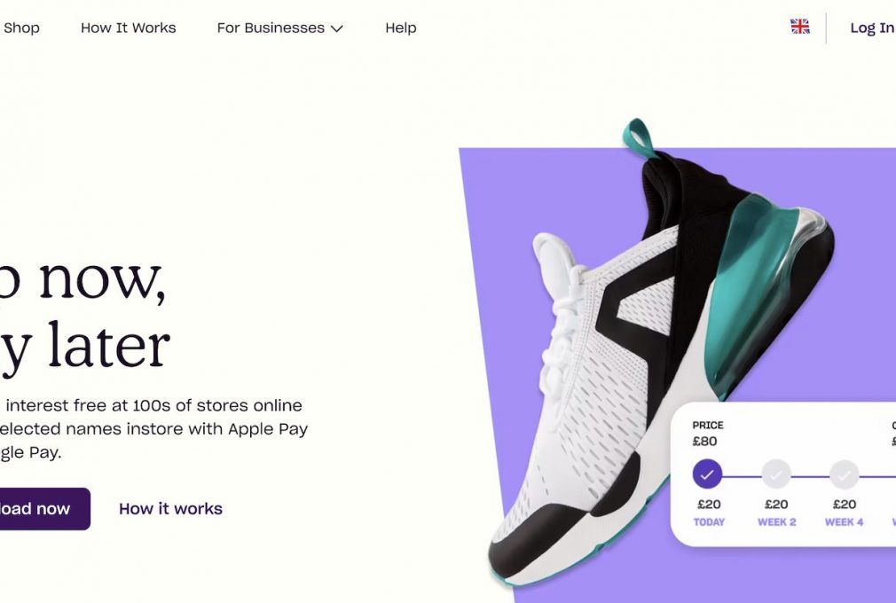Screen dimensions: 896x603
Task: Follow the How it works link
Action: 170,509
